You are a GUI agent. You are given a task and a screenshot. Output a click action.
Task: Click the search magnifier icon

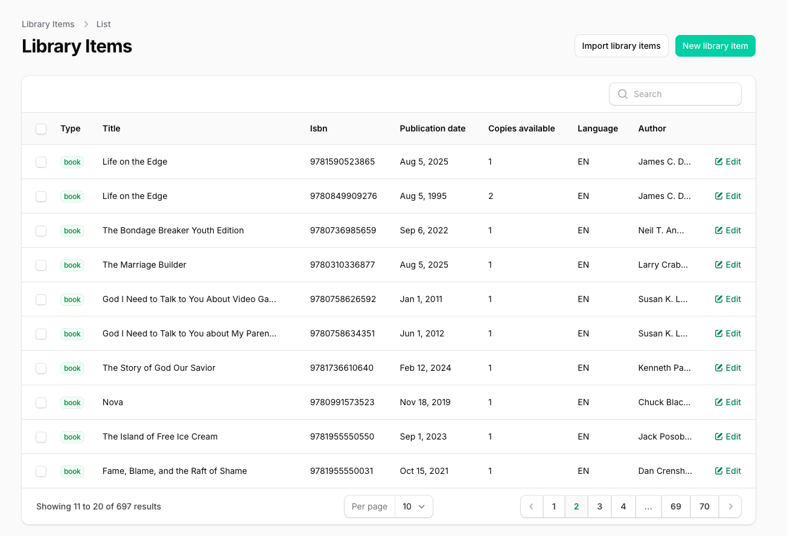click(622, 94)
